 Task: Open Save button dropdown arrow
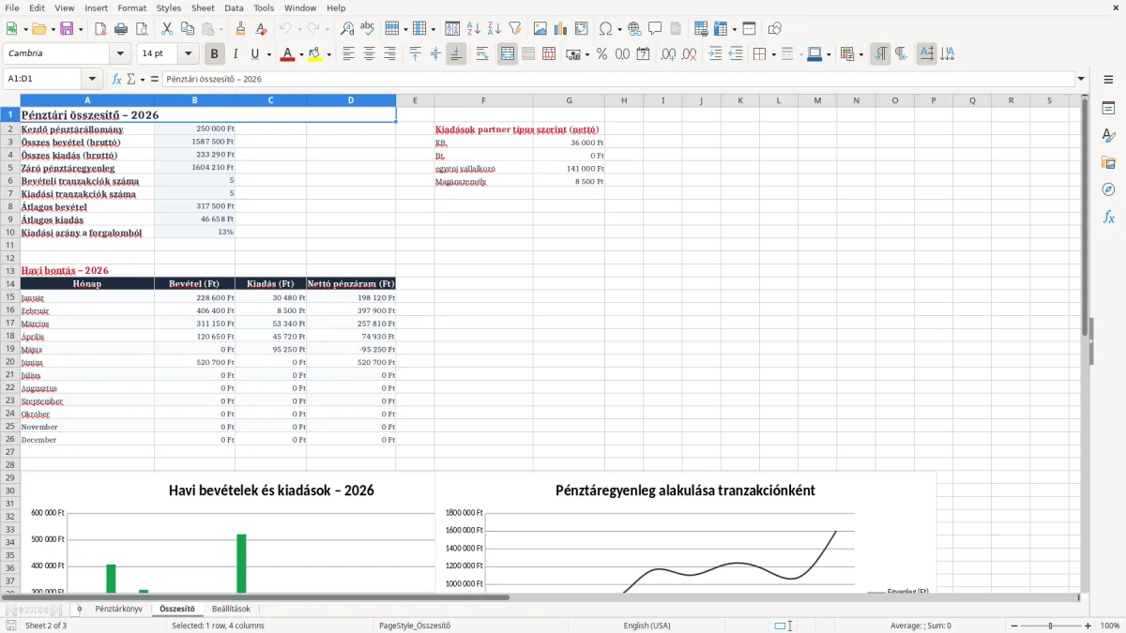pyautogui.click(x=80, y=29)
